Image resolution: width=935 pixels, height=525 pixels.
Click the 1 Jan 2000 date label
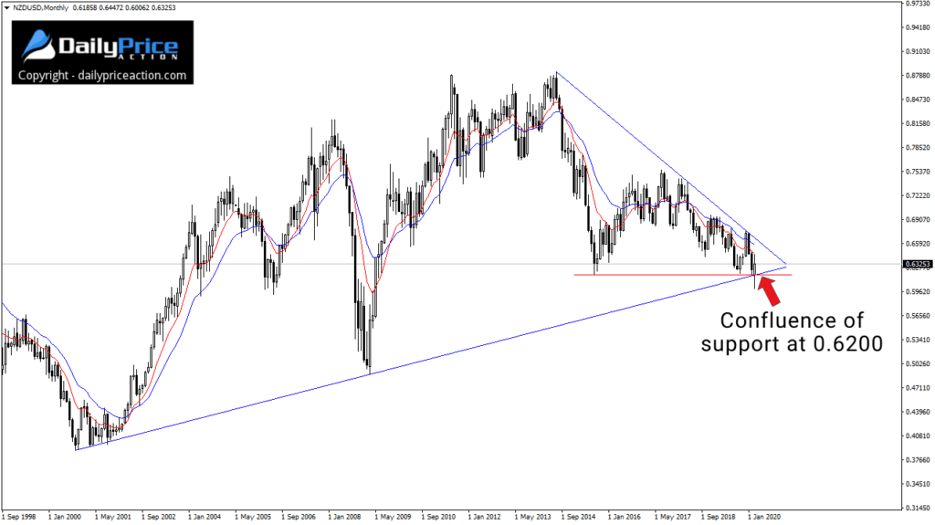click(x=65, y=517)
